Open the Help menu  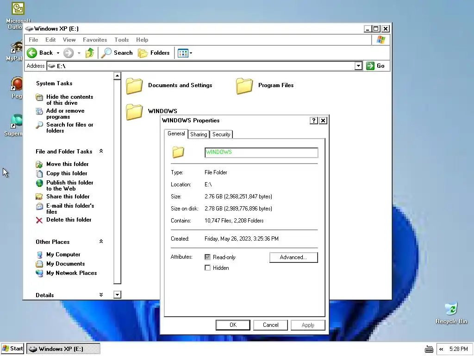(142, 40)
